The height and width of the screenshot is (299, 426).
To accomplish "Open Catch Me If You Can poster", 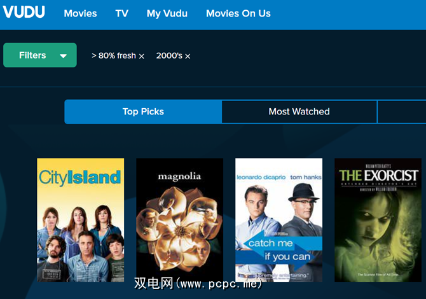I will point(278,220).
